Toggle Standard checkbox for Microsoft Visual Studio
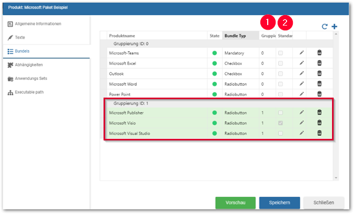Screen dimensions: 354x214 pos(280,133)
